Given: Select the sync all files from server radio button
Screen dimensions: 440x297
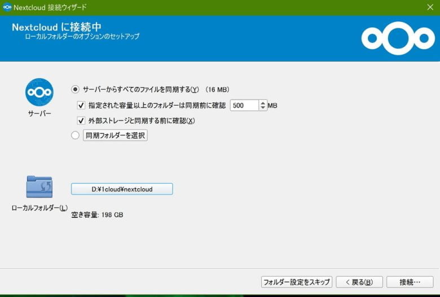Looking at the screenshot, I should (x=75, y=89).
